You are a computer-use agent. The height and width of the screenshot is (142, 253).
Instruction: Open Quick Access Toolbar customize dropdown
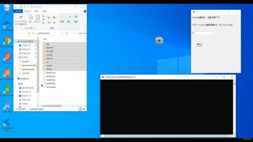point(27,7)
